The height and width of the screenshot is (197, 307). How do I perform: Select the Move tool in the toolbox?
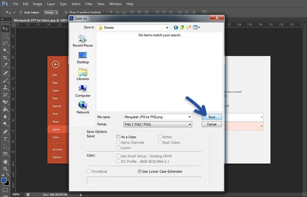pos(5,29)
